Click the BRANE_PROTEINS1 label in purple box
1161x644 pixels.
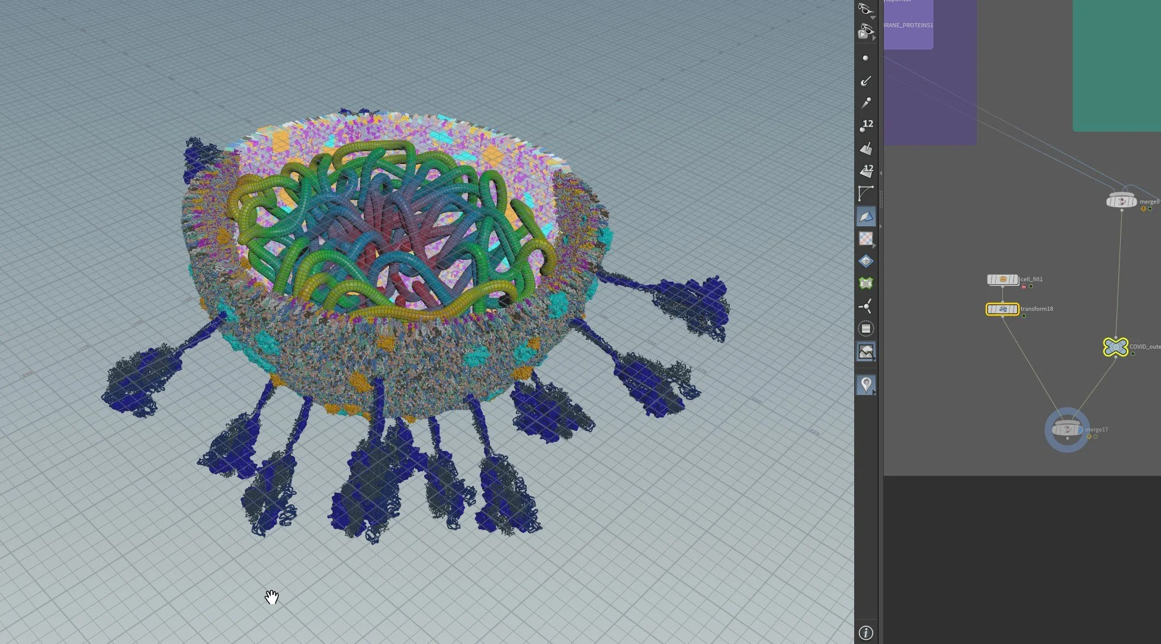(x=909, y=25)
